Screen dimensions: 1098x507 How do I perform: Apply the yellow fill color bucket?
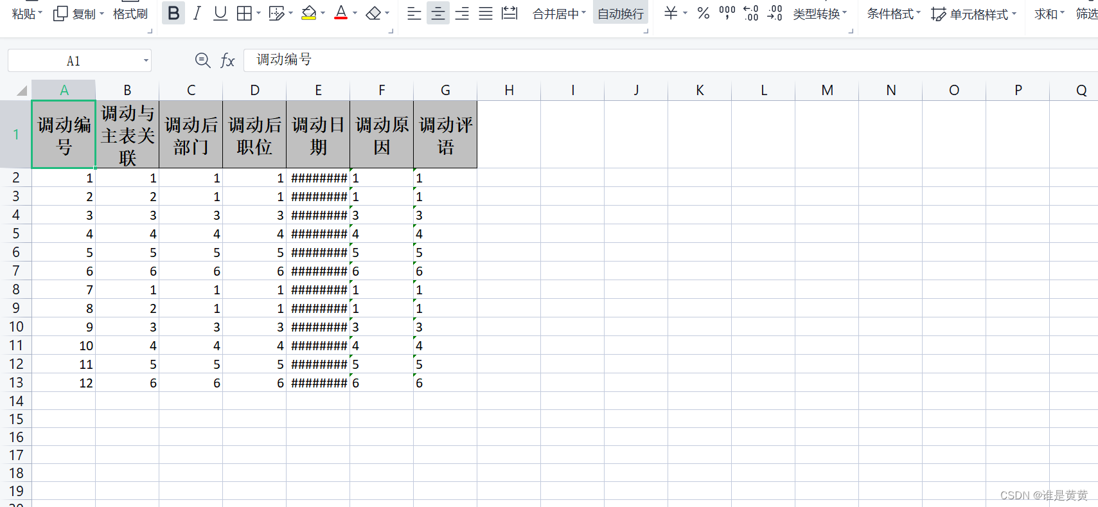[x=308, y=13]
